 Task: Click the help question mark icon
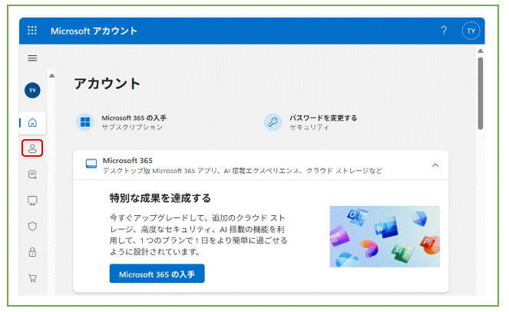(443, 31)
